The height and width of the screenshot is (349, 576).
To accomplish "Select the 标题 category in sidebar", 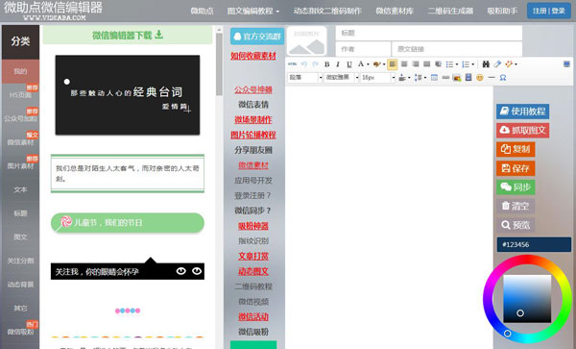I will [x=20, y=213].
